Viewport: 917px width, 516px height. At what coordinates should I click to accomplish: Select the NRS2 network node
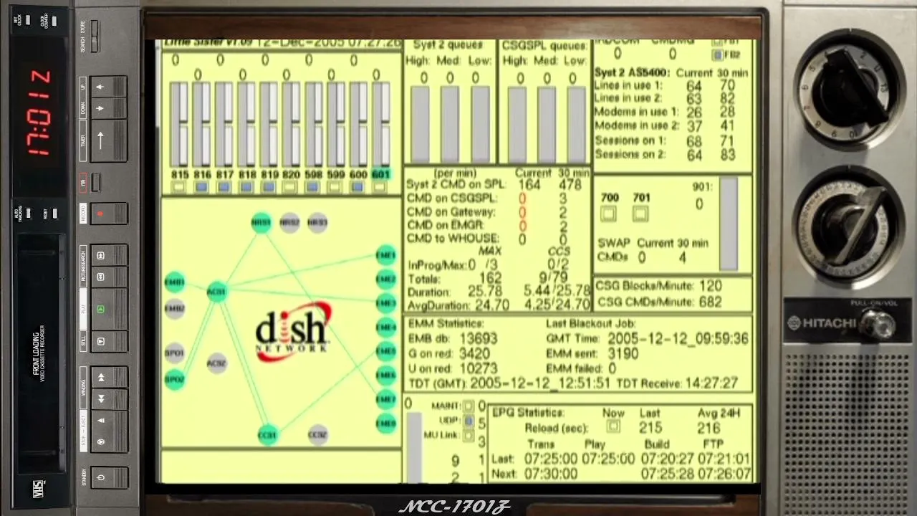coord(289,222)
